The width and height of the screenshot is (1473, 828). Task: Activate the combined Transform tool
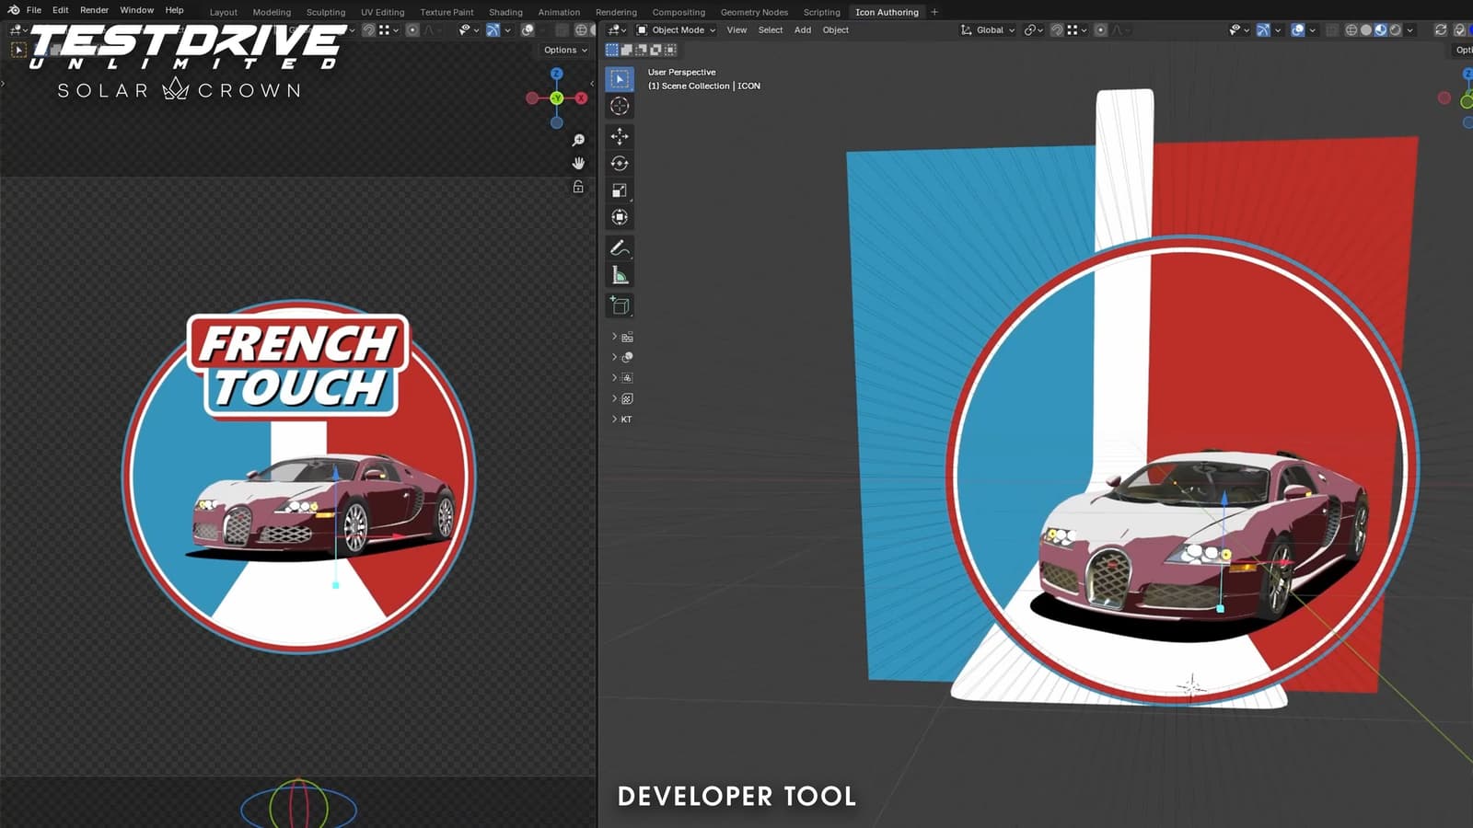[x=620, y=217]
